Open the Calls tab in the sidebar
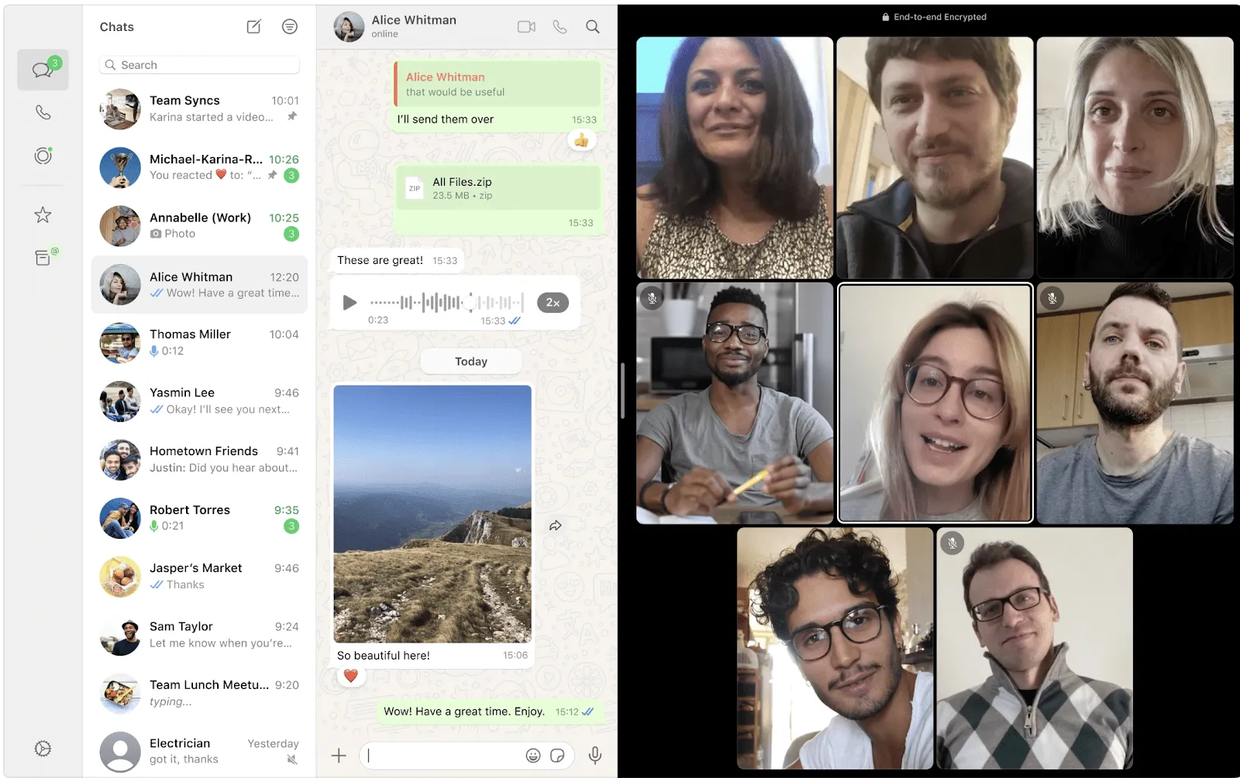 pos(43,113)
